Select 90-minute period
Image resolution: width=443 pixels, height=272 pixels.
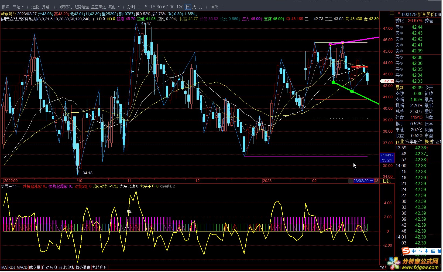click(x=172, y=7)
